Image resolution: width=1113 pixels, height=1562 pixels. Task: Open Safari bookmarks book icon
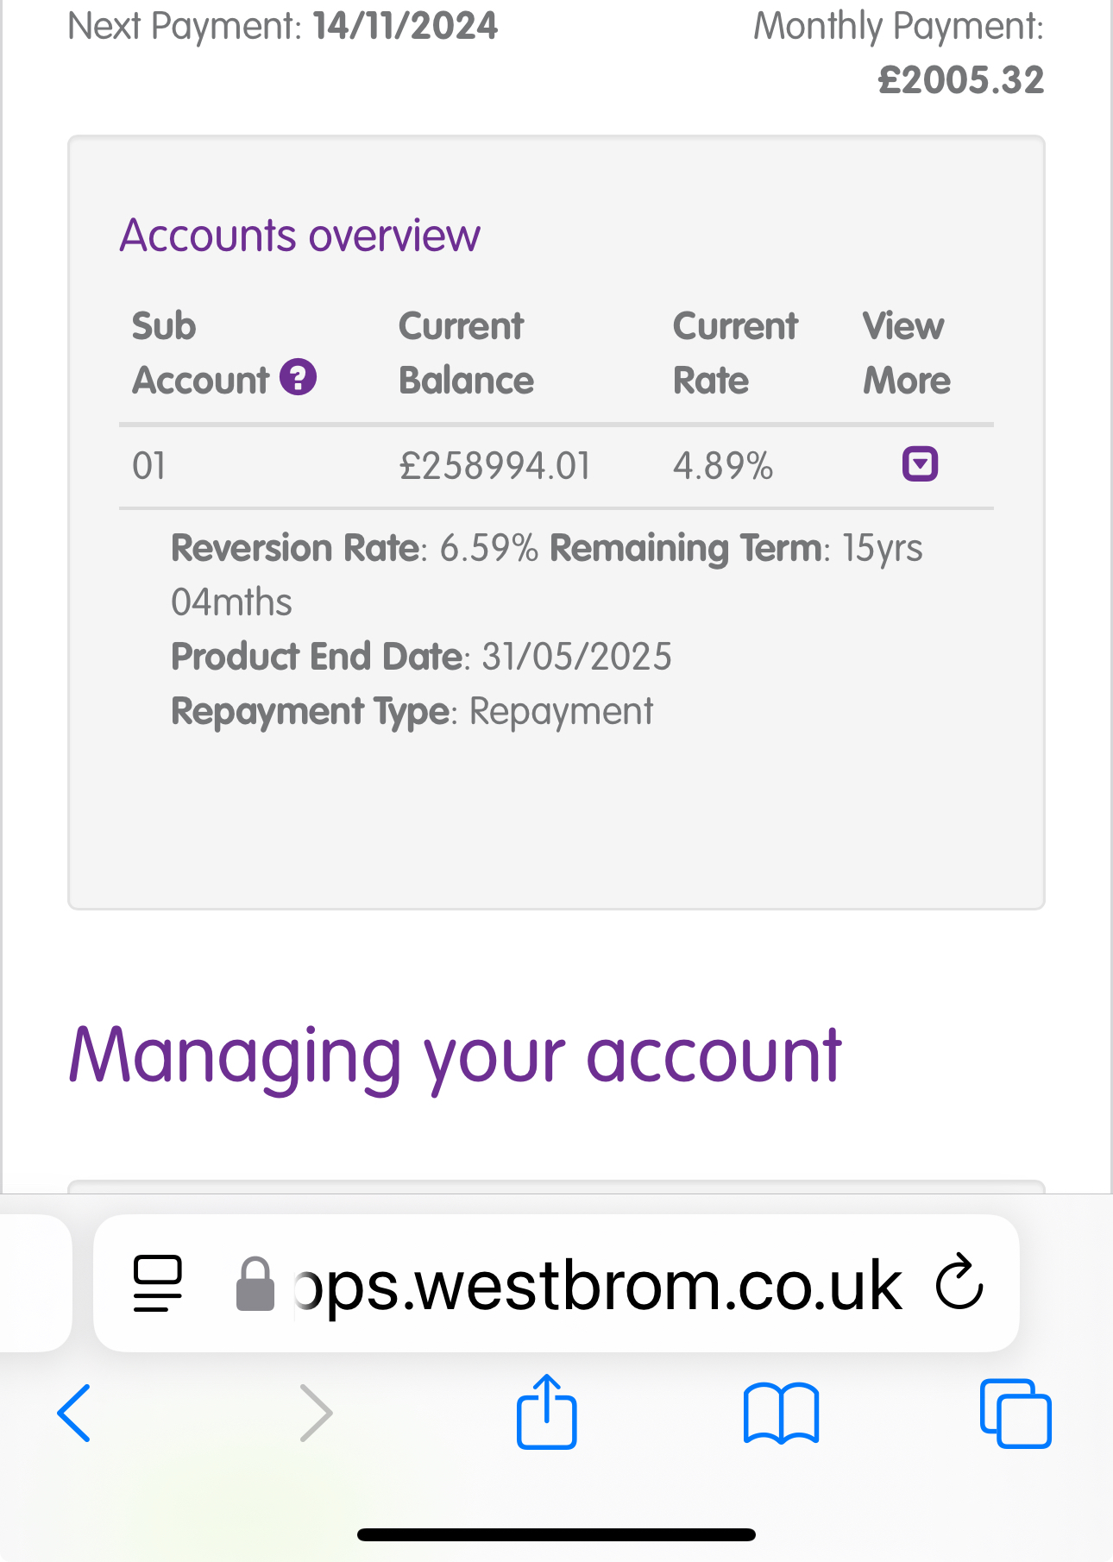click(x=781, y=1413)
